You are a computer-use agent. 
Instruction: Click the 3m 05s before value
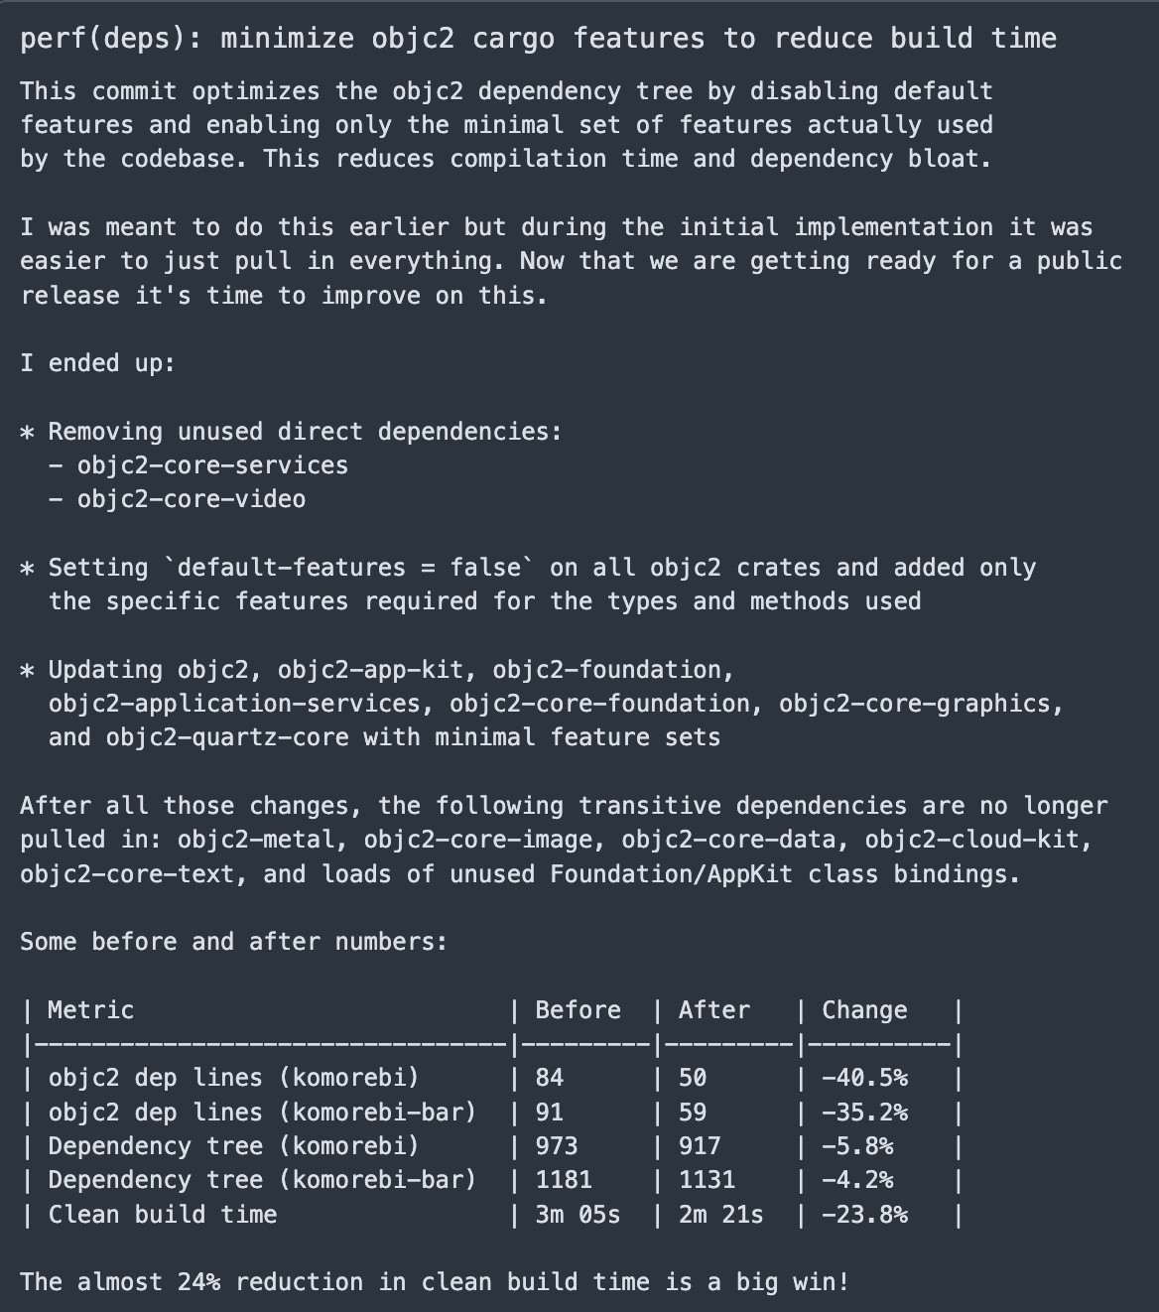(578, 1215)
